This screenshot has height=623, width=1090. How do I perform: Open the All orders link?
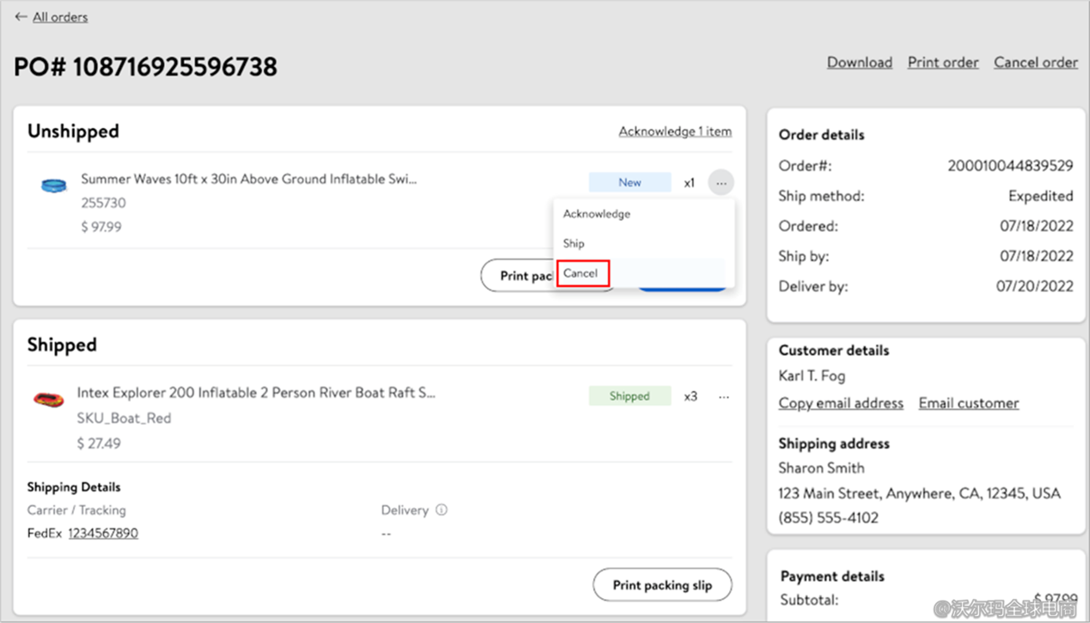[60, 17]
